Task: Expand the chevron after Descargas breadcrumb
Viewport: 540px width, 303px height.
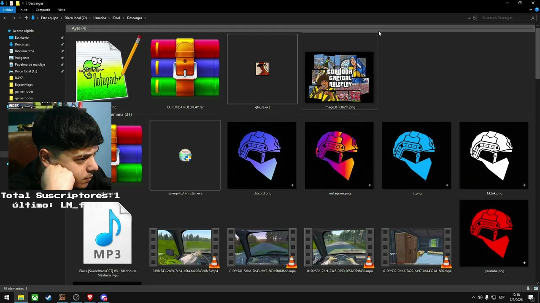Action: pos(146,18)
